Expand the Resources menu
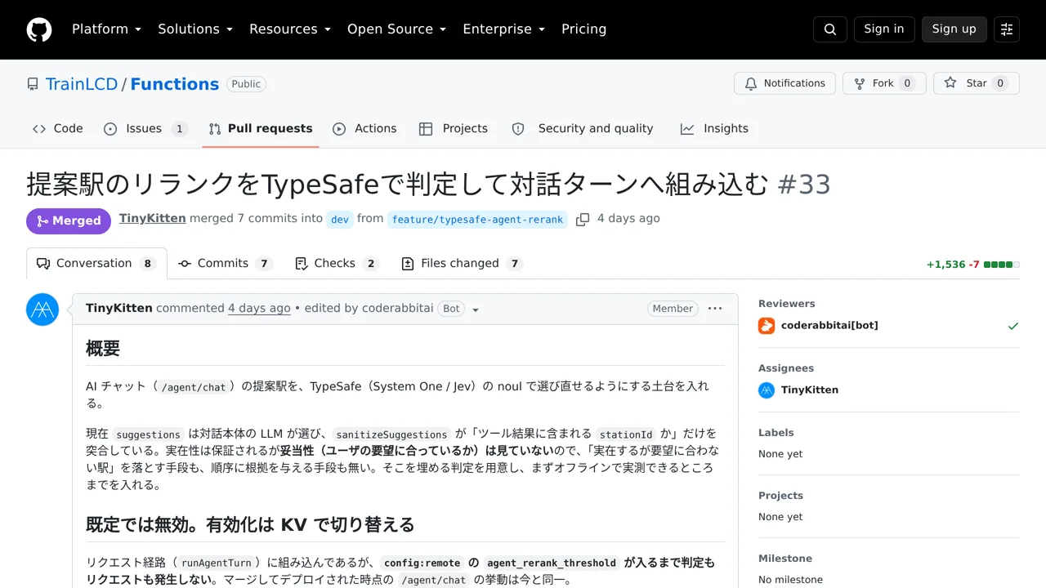Screen dimensions: 1046x588 click(290, 29)
